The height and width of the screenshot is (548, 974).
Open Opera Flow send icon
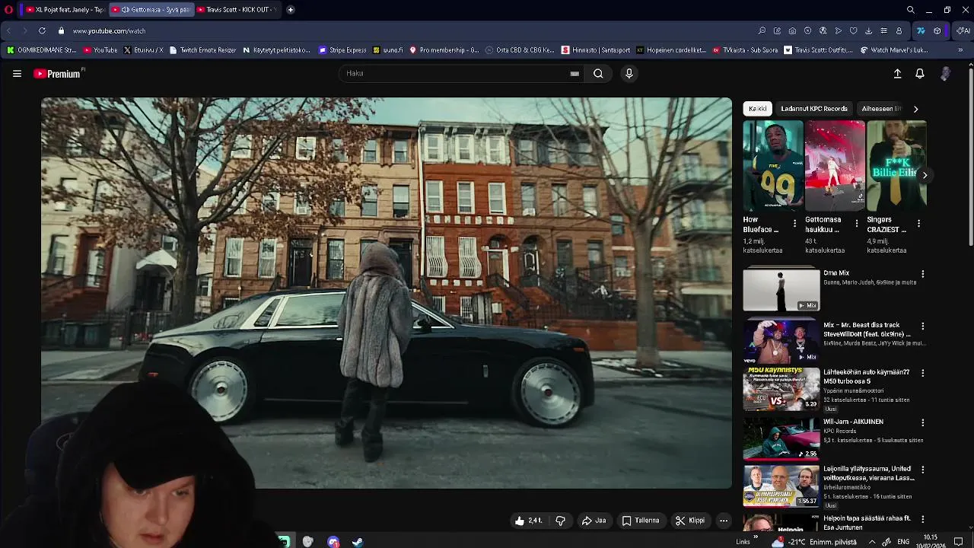(x=838, y=30)
